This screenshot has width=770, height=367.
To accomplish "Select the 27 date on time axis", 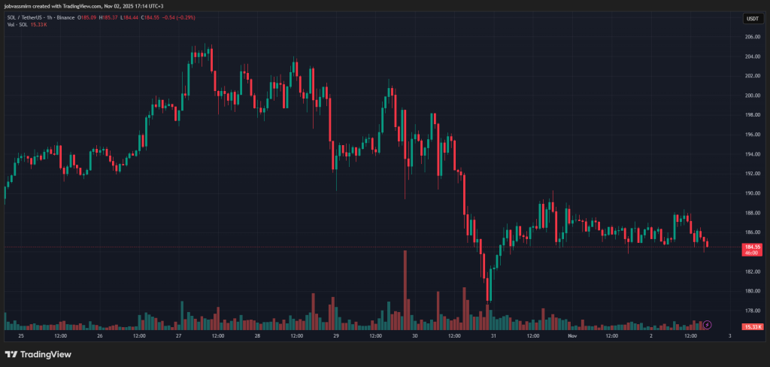I will [x=178, y=336].
